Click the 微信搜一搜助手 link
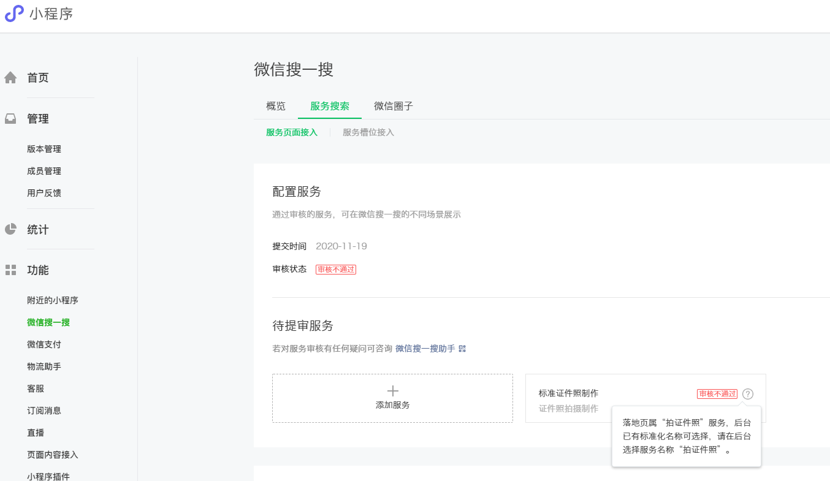 click(x=425, y=349)
